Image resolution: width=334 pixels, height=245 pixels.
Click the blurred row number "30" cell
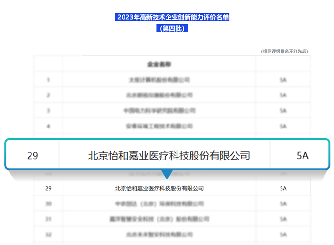[48, 203]
